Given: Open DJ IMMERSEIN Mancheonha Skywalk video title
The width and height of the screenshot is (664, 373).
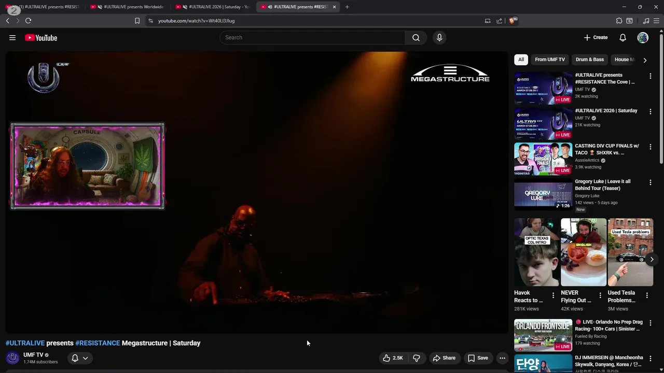Looking at the screenshot, I should (609, 361).
